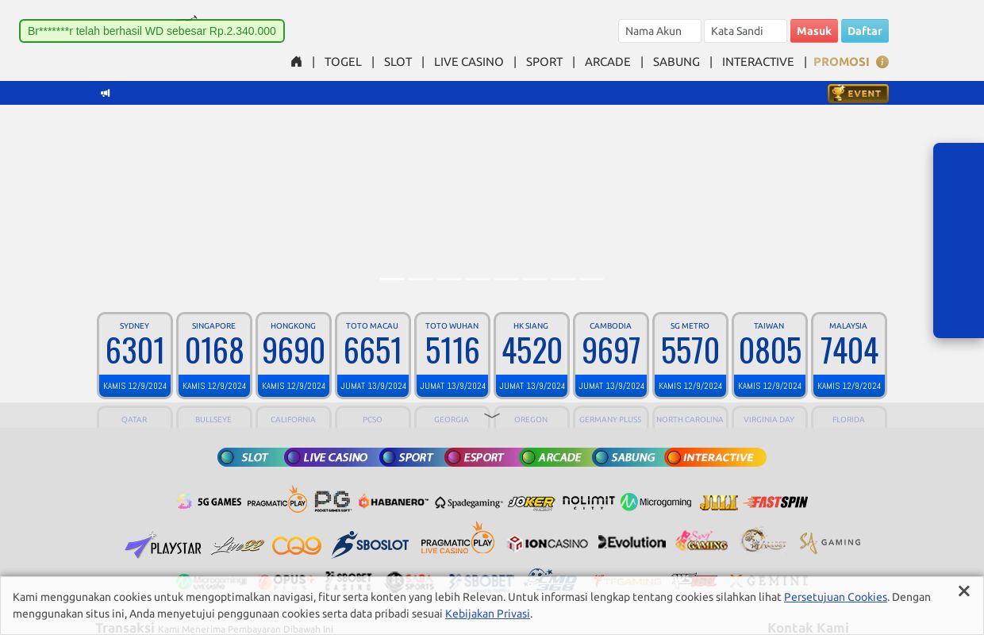984x635 pixels.
Task: Select the ION Casino logo
Action: (548, 544)
